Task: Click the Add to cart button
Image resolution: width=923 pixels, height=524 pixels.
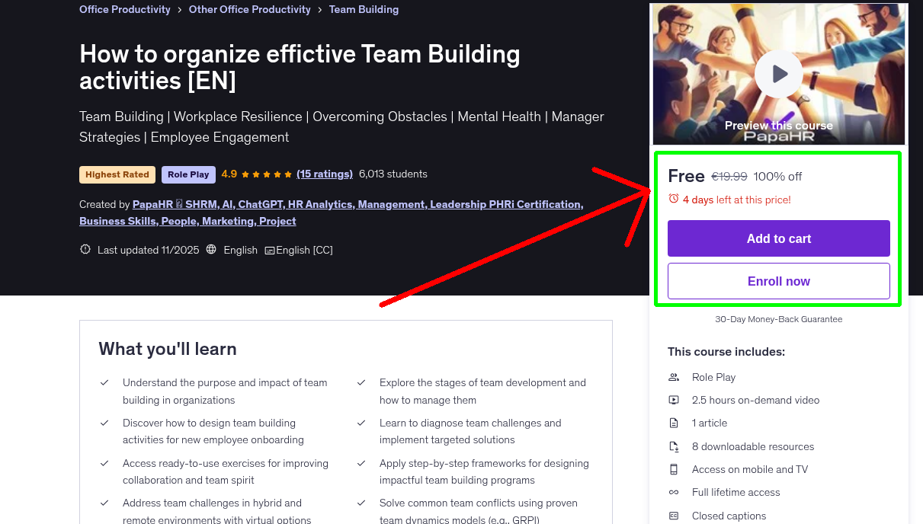Action: click(x=778, y=238)
